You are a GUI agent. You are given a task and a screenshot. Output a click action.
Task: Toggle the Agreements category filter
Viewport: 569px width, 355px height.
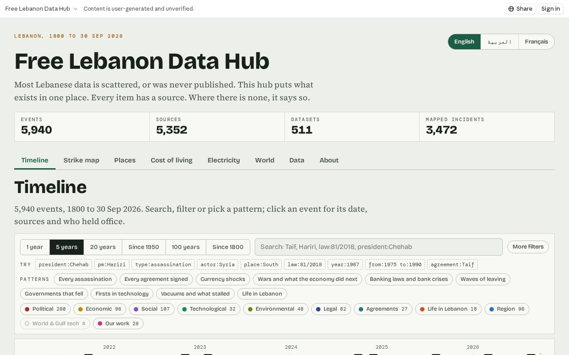pos(383,309)
